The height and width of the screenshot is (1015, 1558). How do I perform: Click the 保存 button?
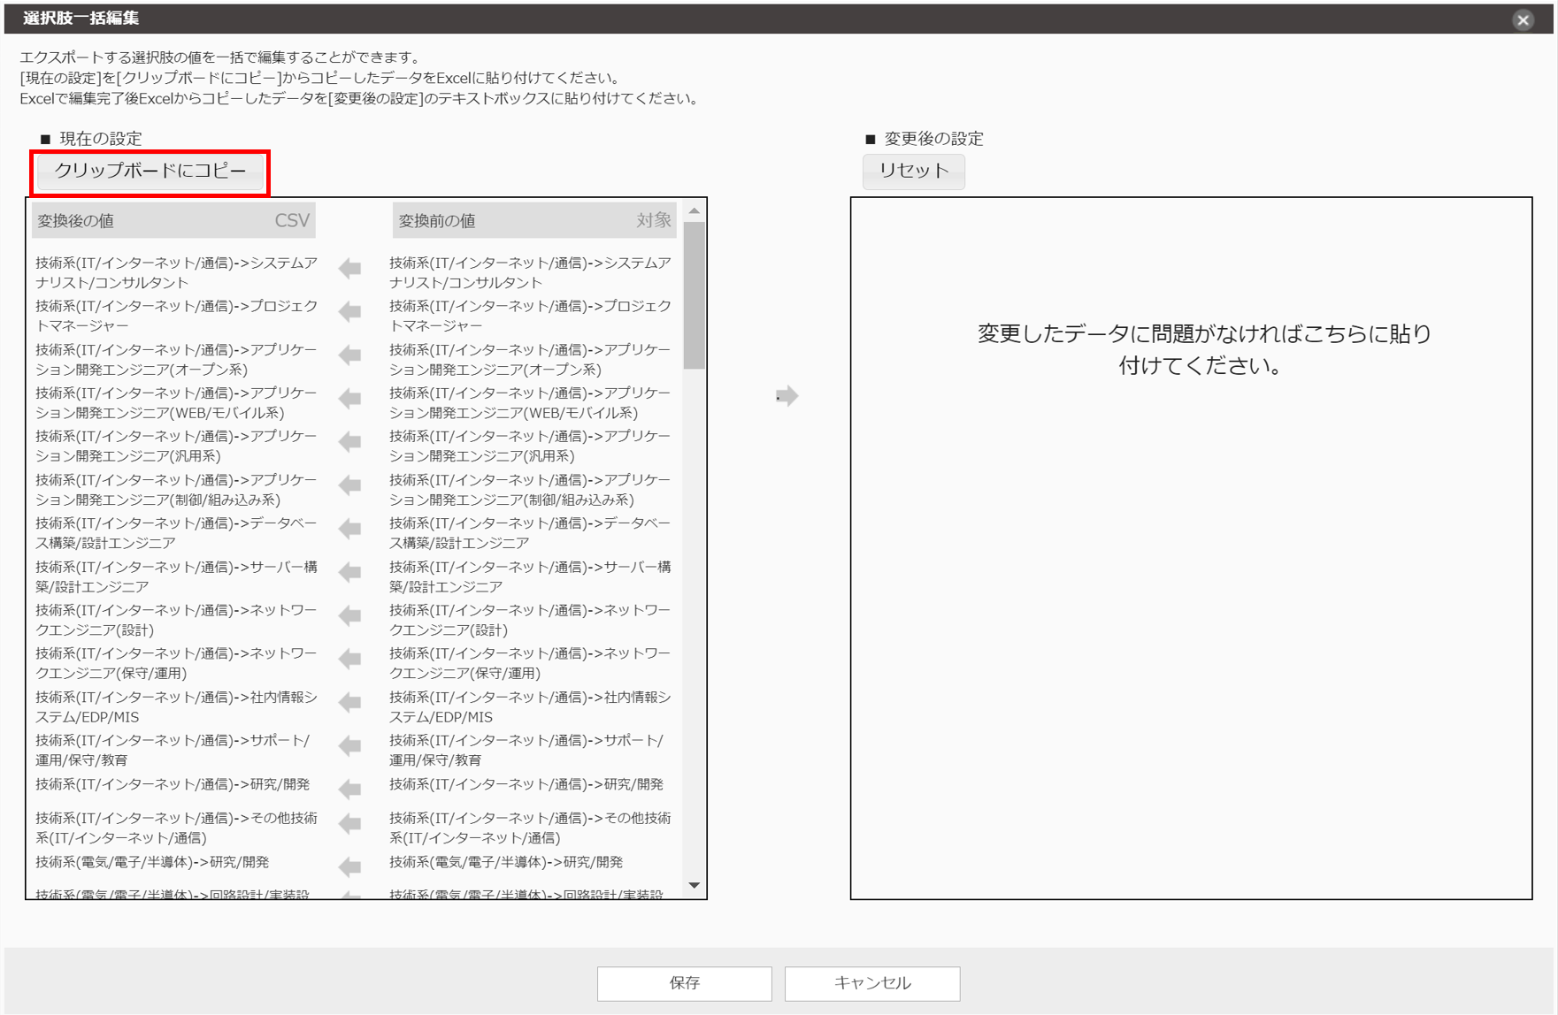[685, 983]
